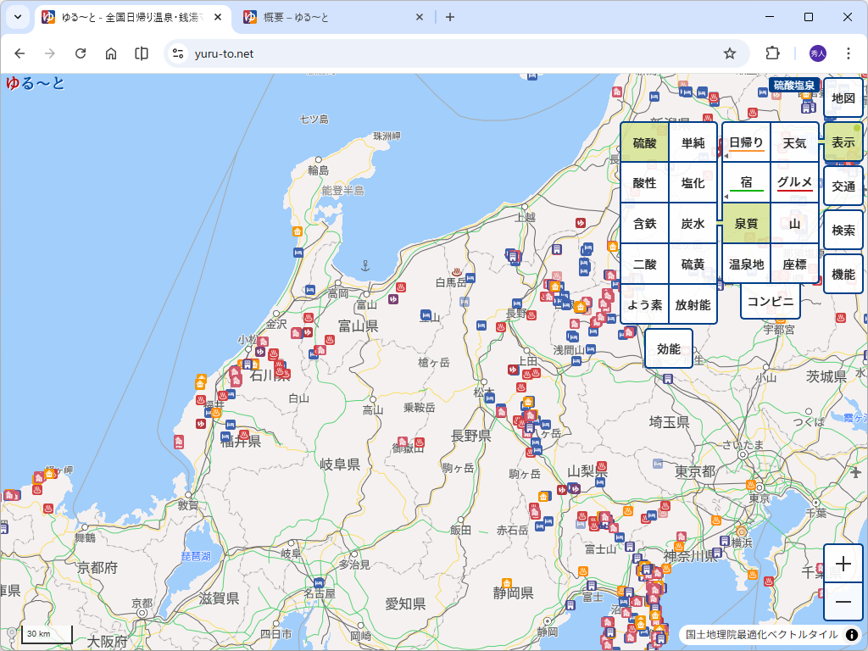
Task: Toggle the 日帰り display layer
Action: tap(746, 143)
